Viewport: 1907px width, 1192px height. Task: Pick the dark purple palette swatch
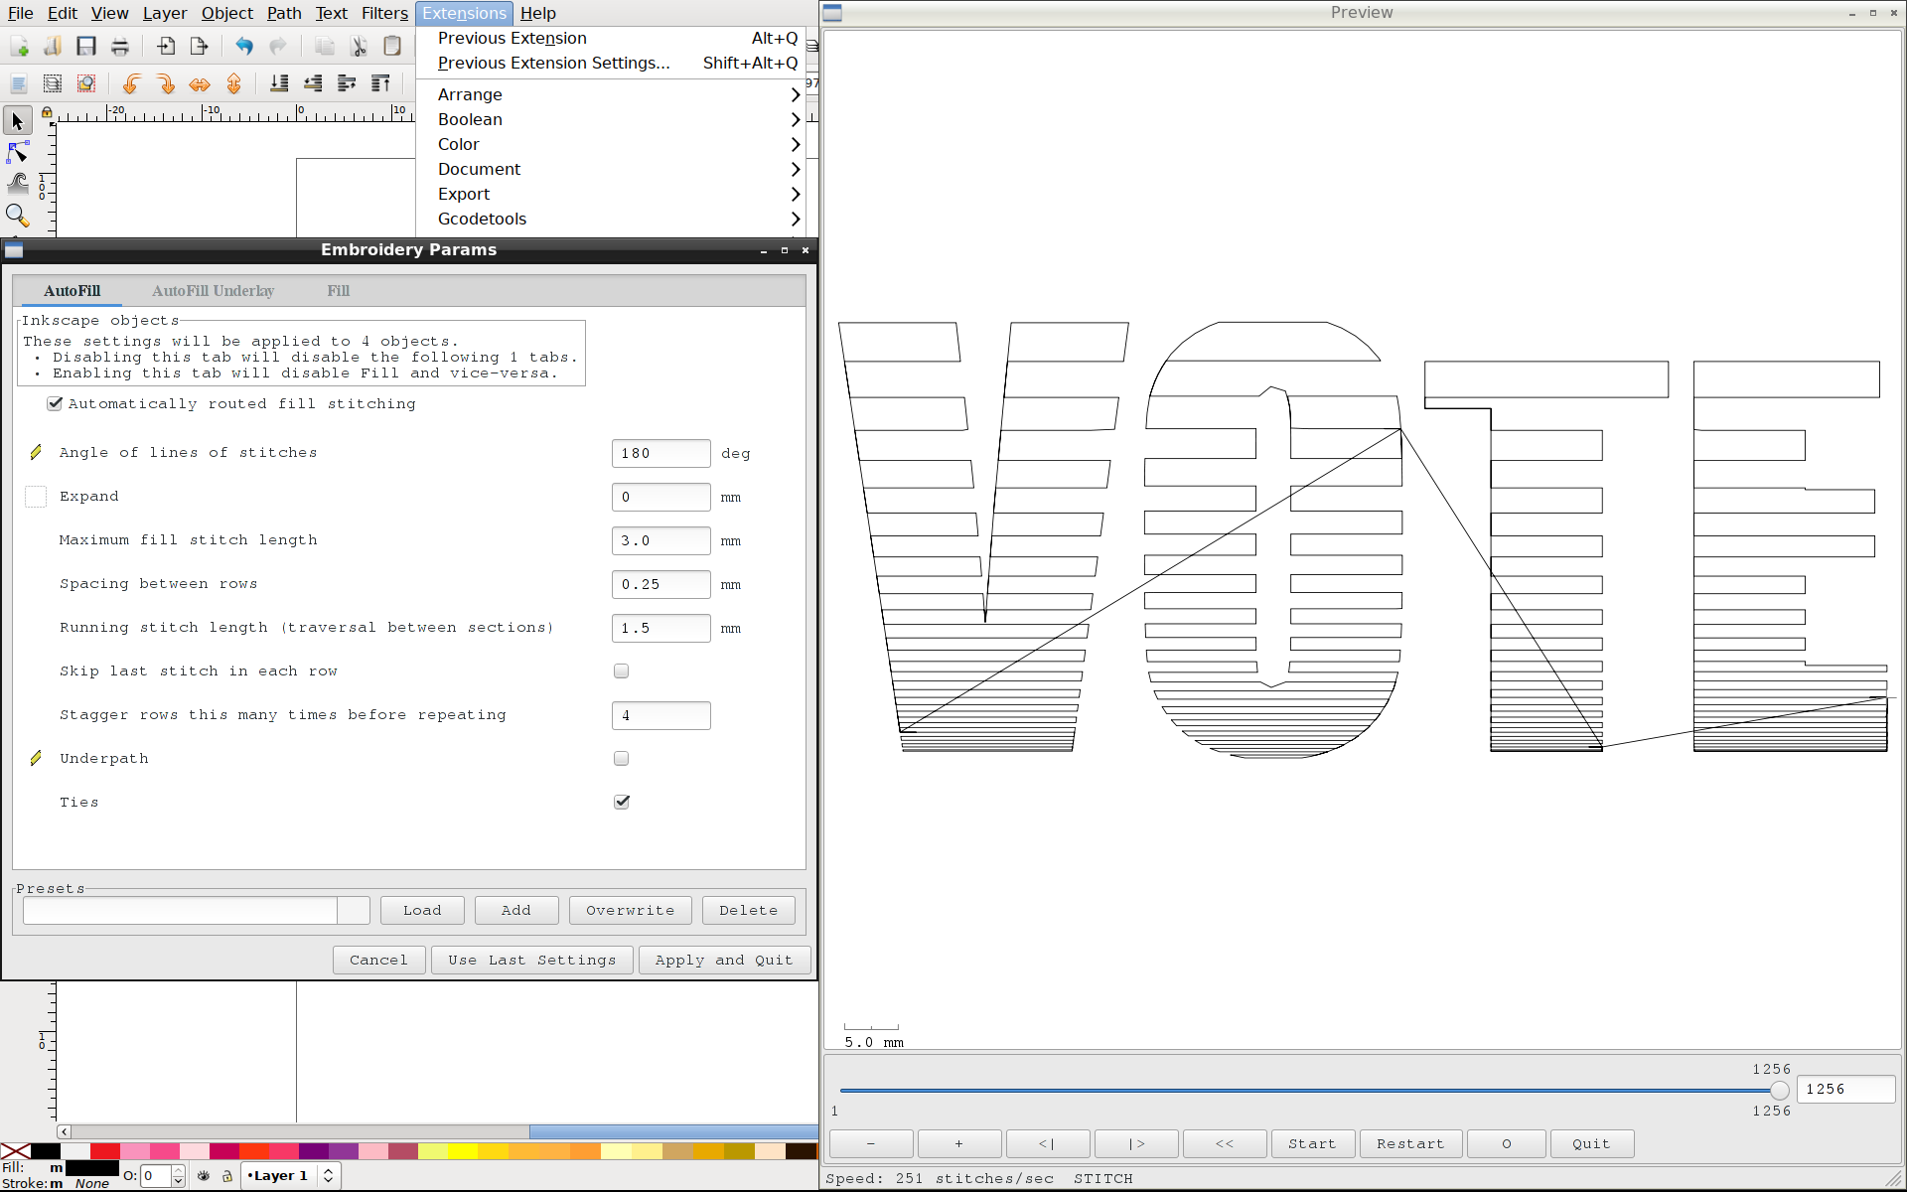pyautogui.click(x=313, y=1152)
